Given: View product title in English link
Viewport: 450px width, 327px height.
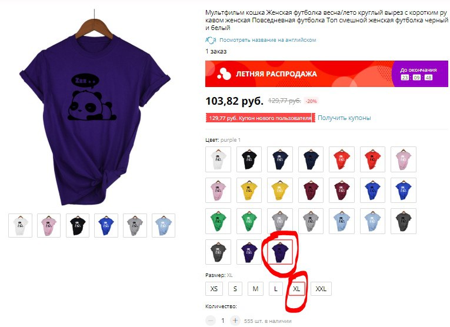Looking at the screenshot, I should 268,40.
